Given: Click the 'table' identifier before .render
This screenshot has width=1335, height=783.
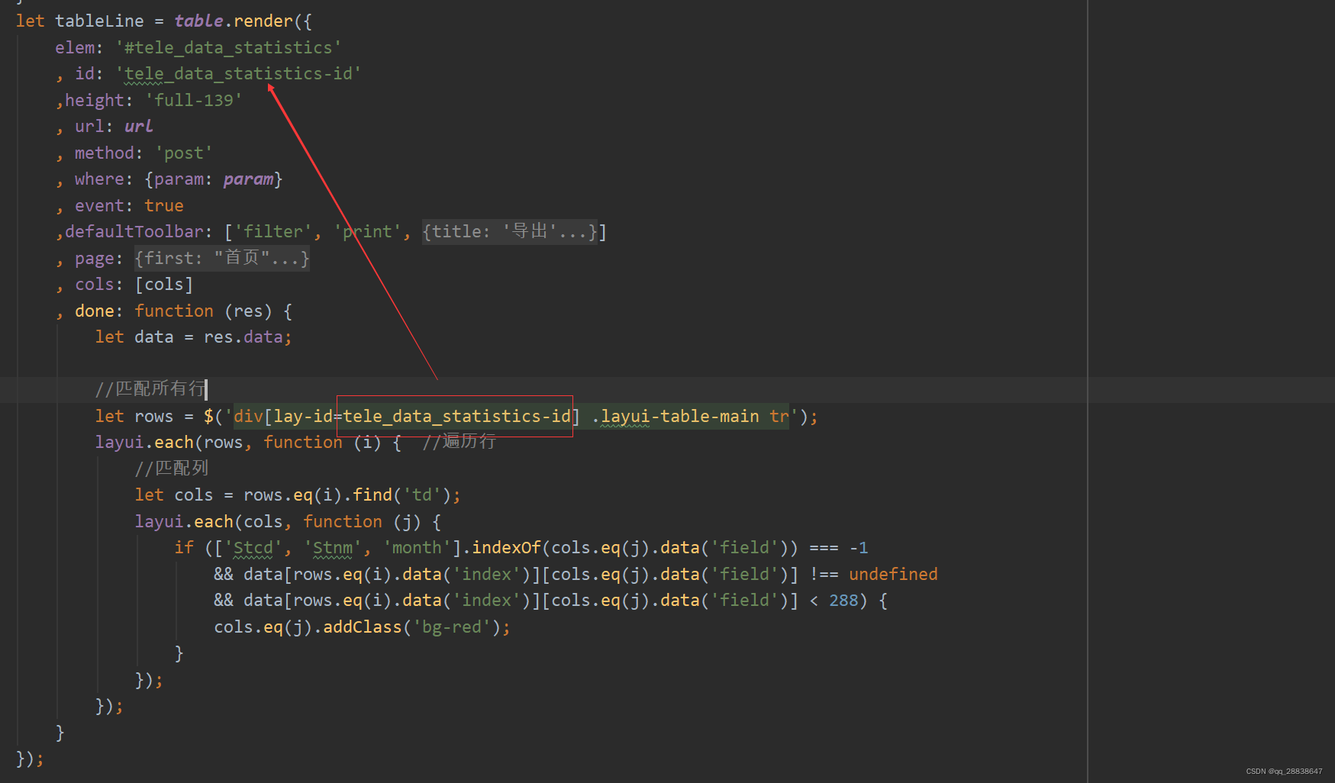Looking at the screenshot, I should pos(198,21).
